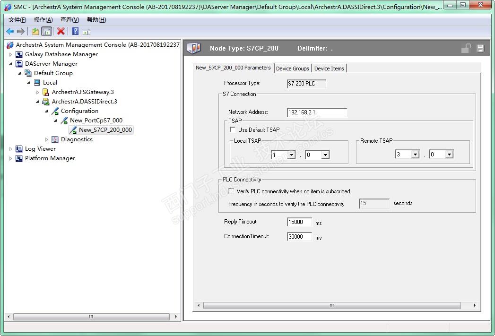Click the Local computer icon
This screenshot has width=495, height=336.
point(37,83)
